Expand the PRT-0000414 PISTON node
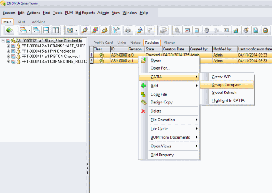The height and width of the screenshot is (193, 272). click(8, 57)
